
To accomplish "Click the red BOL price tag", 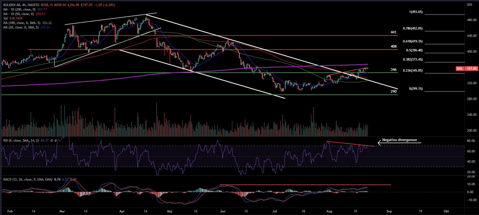I will [x=460, y=69].
